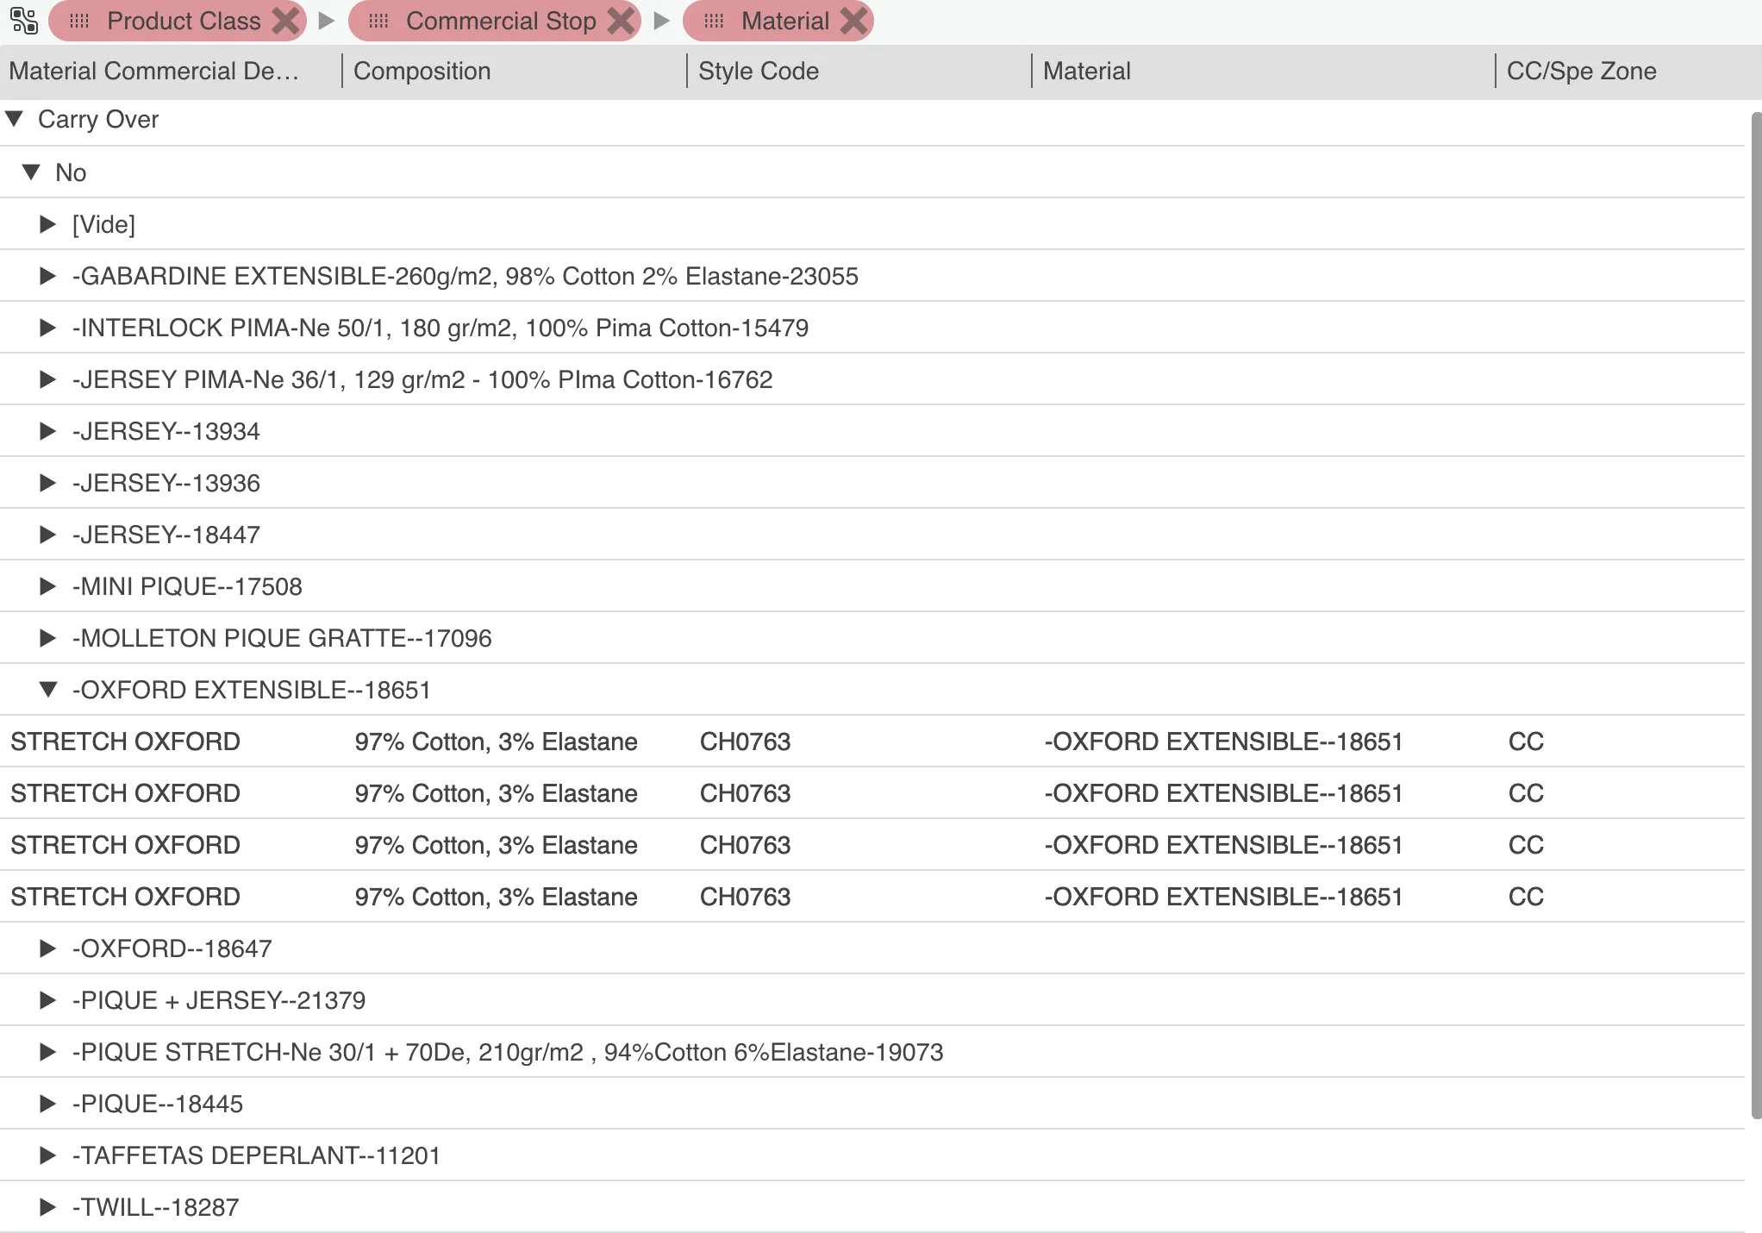Click the drag handle on Material chip
Screen dimensions: 1762x1233
pyautogui.click(x=714, y=21)
